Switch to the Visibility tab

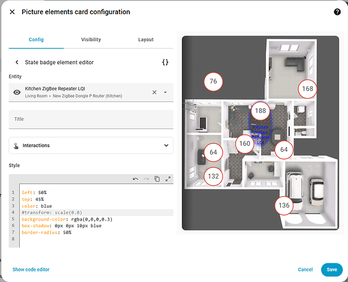point(91,39)
